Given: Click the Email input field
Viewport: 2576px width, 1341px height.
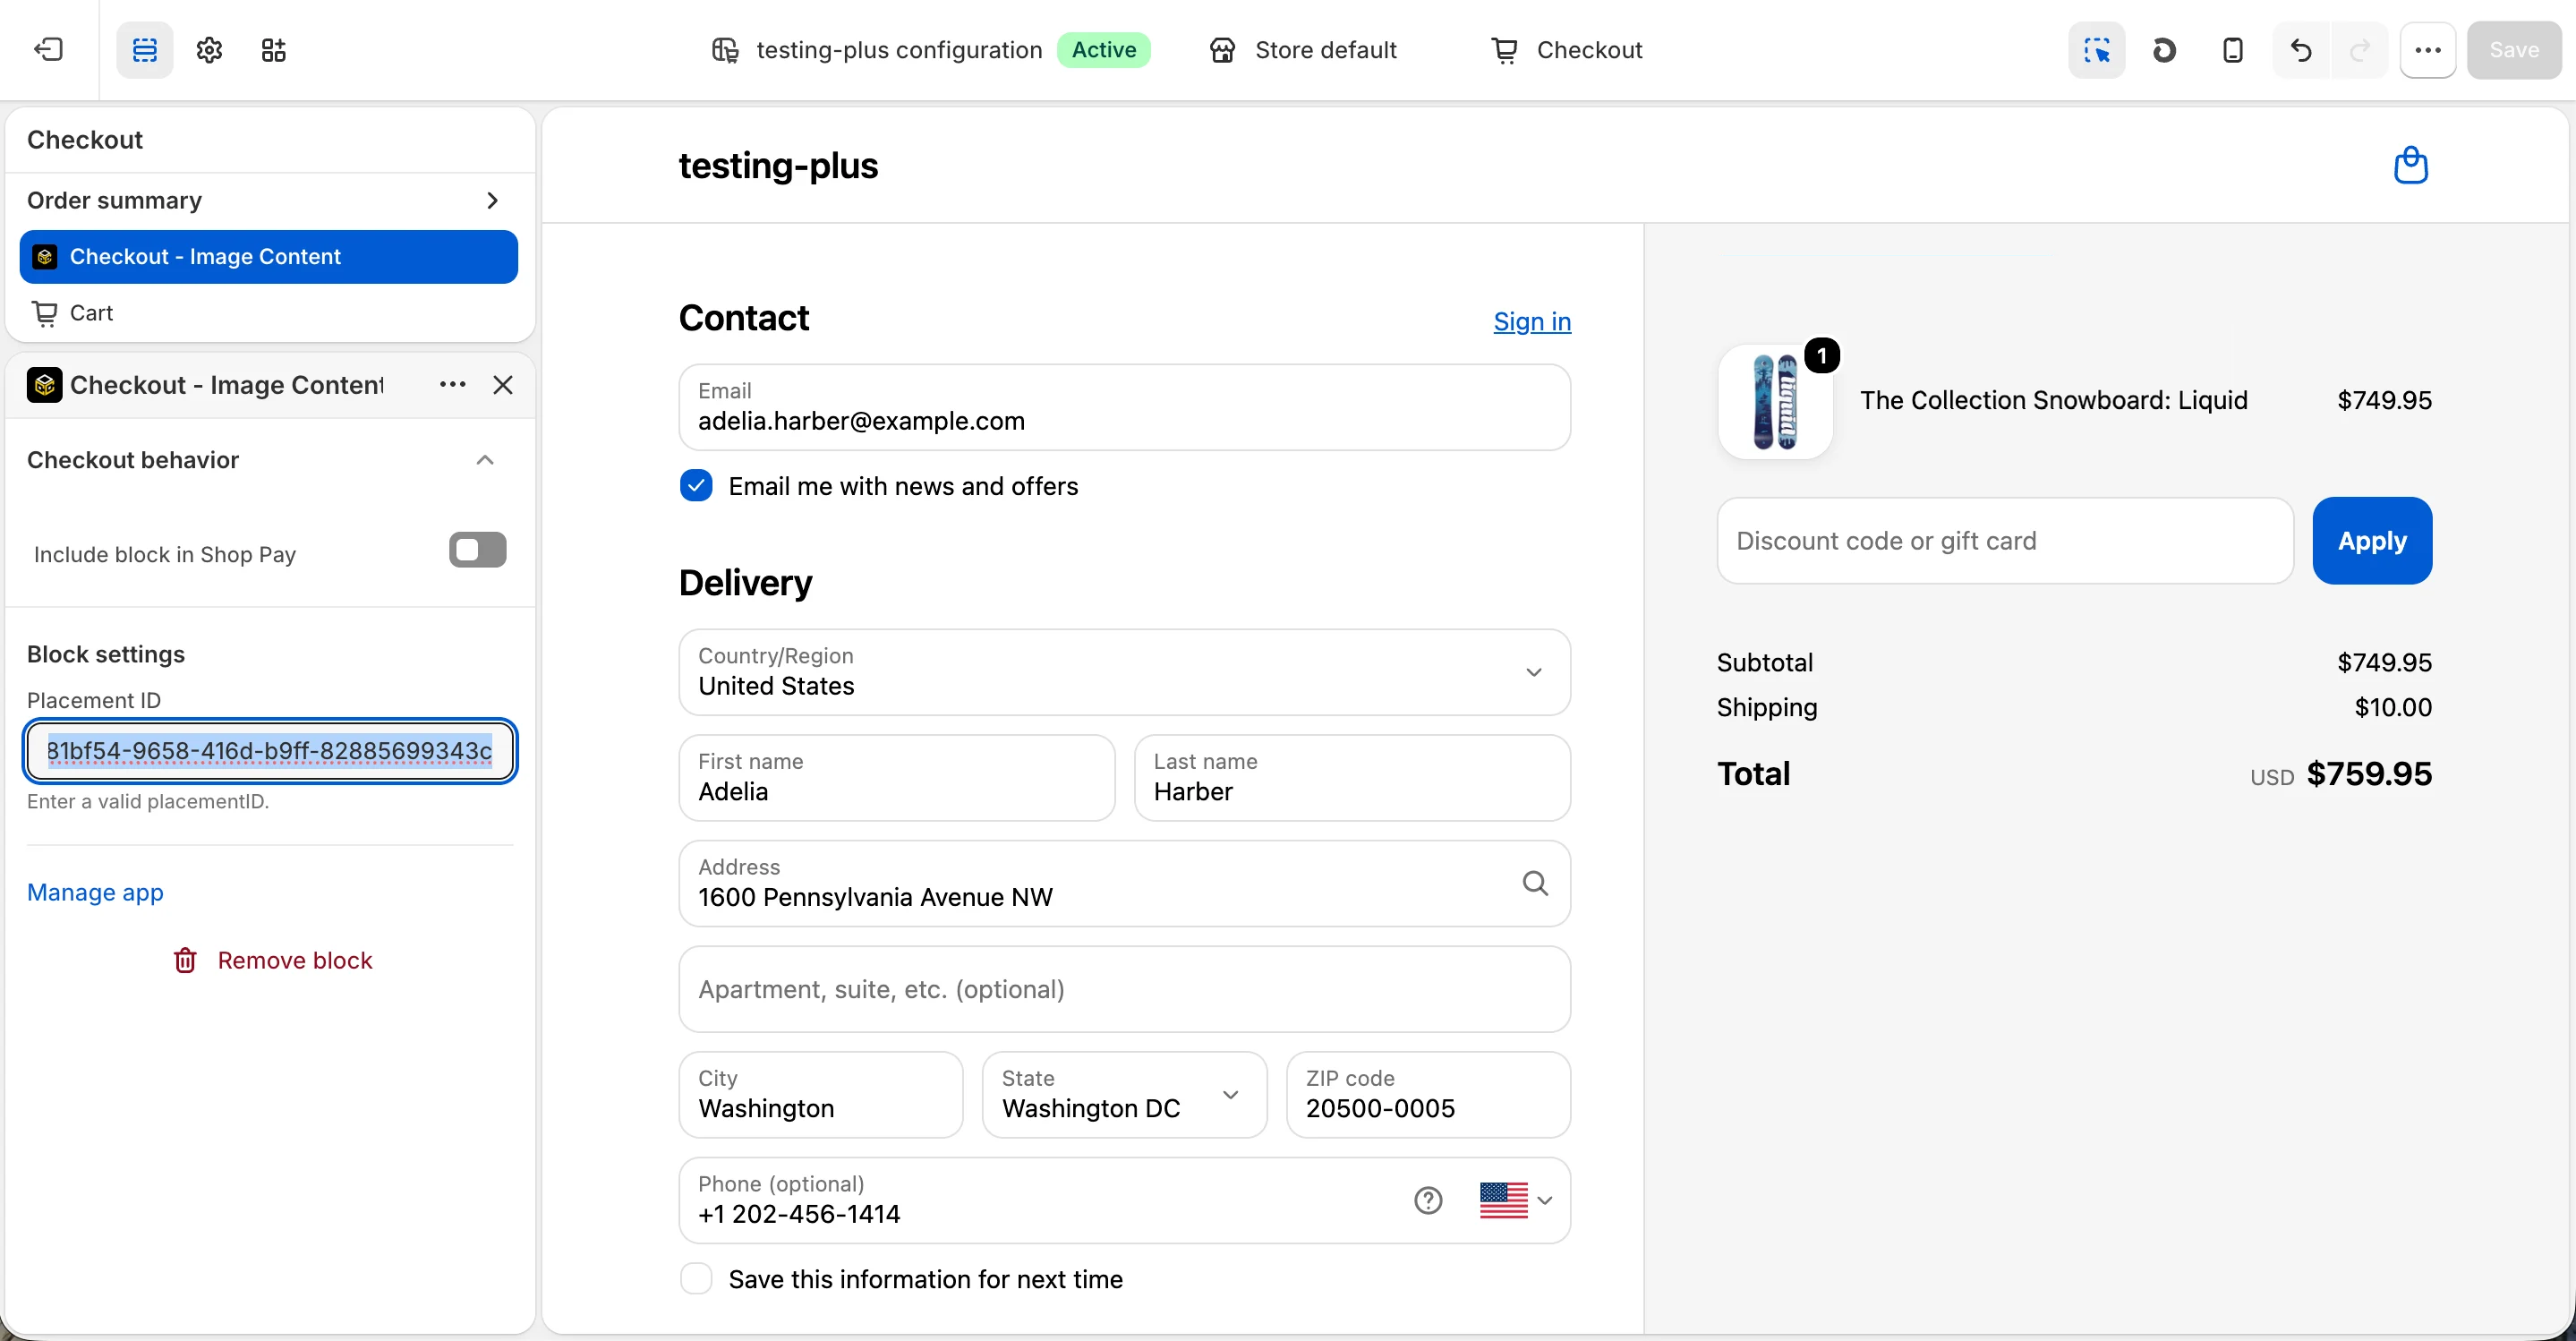Looking at the screenshot, I should click(1124, 407).
